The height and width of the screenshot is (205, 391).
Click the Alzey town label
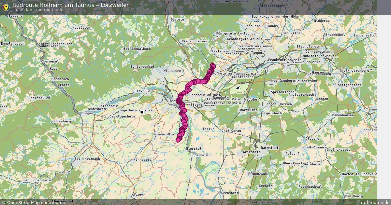click(138, 194)
